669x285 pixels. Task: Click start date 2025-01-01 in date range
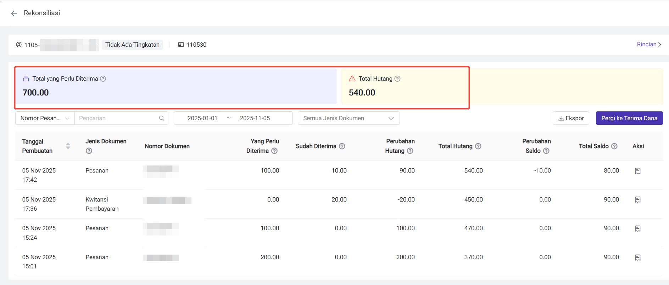(x=202, y=118)
